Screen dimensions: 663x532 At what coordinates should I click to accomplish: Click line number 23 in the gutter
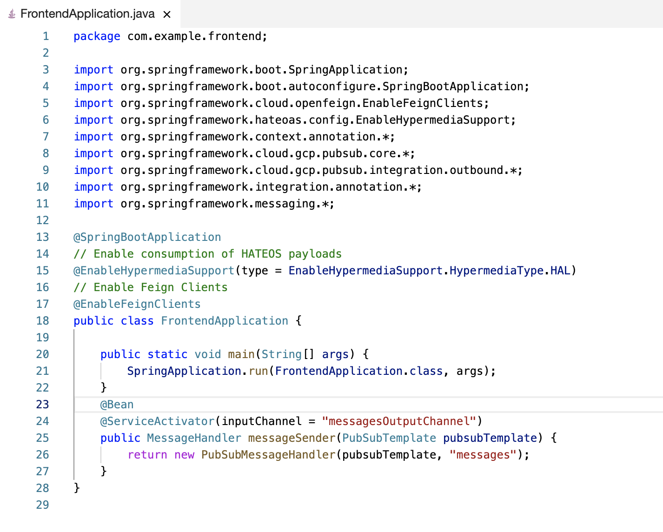[42, 405]
